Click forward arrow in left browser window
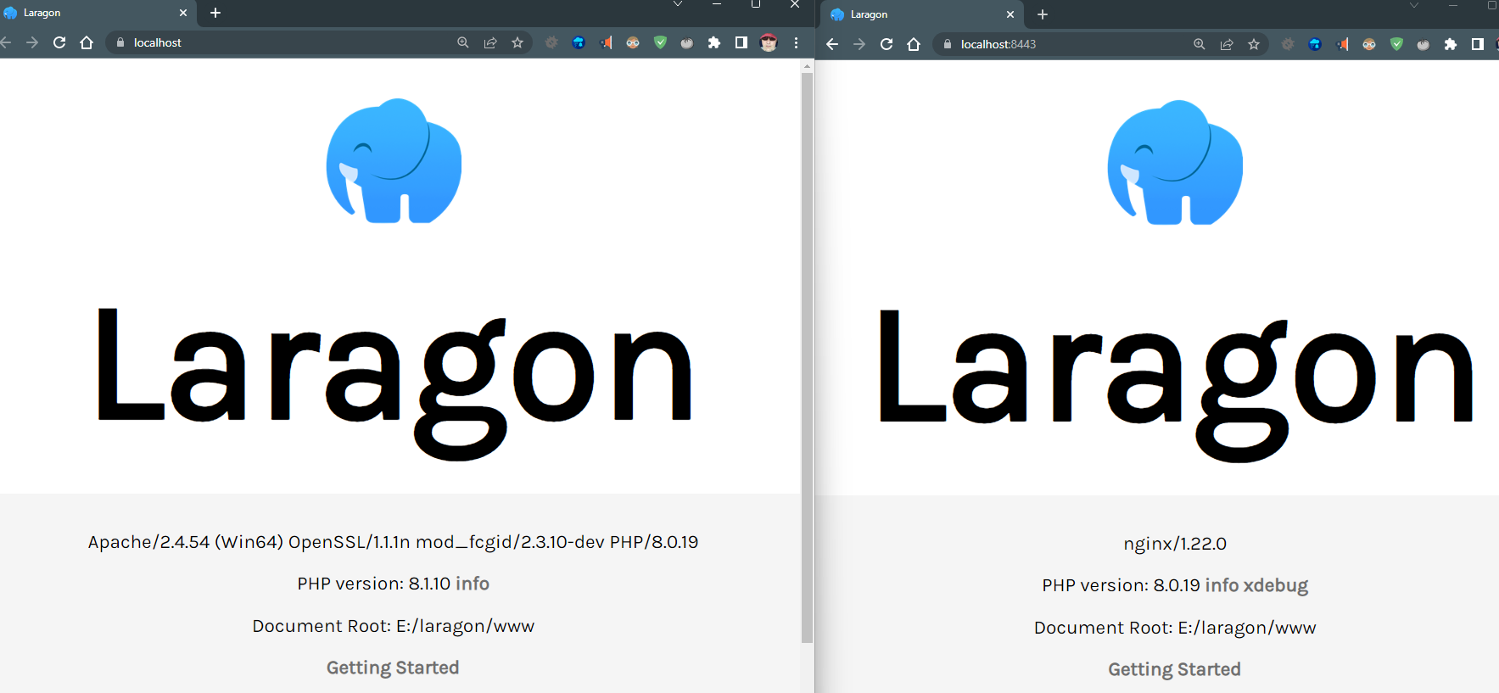The height and width of the screenshot is (693, 1499). (32, 42)
